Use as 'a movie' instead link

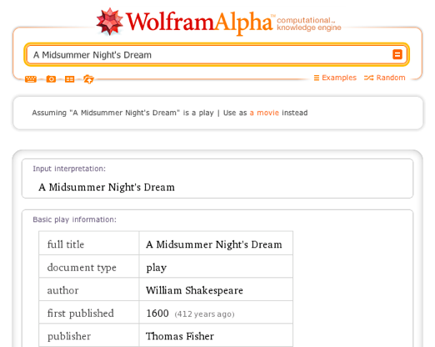coord(264,113)
